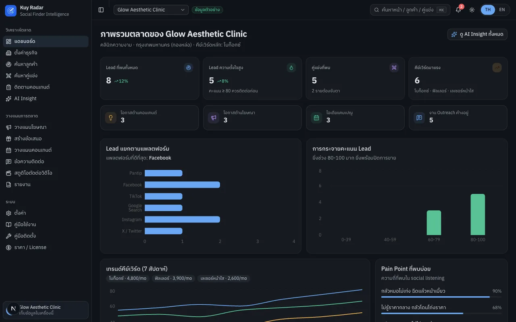Click the Facebook bar in lead chart
The width and height of the screenshot is (516, 322).
click(x=182, y=185)
